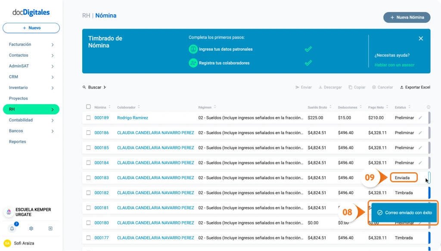This screenshot has width=441, height=251.
Task: Check the box for nómina 000184
Action: click(x=88, y=163)
